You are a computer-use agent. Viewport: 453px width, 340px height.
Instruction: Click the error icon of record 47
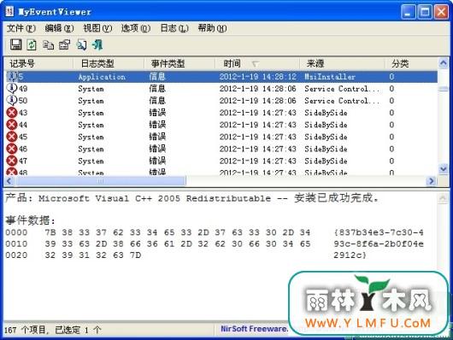pyautogui.click(x=12, y=161)
